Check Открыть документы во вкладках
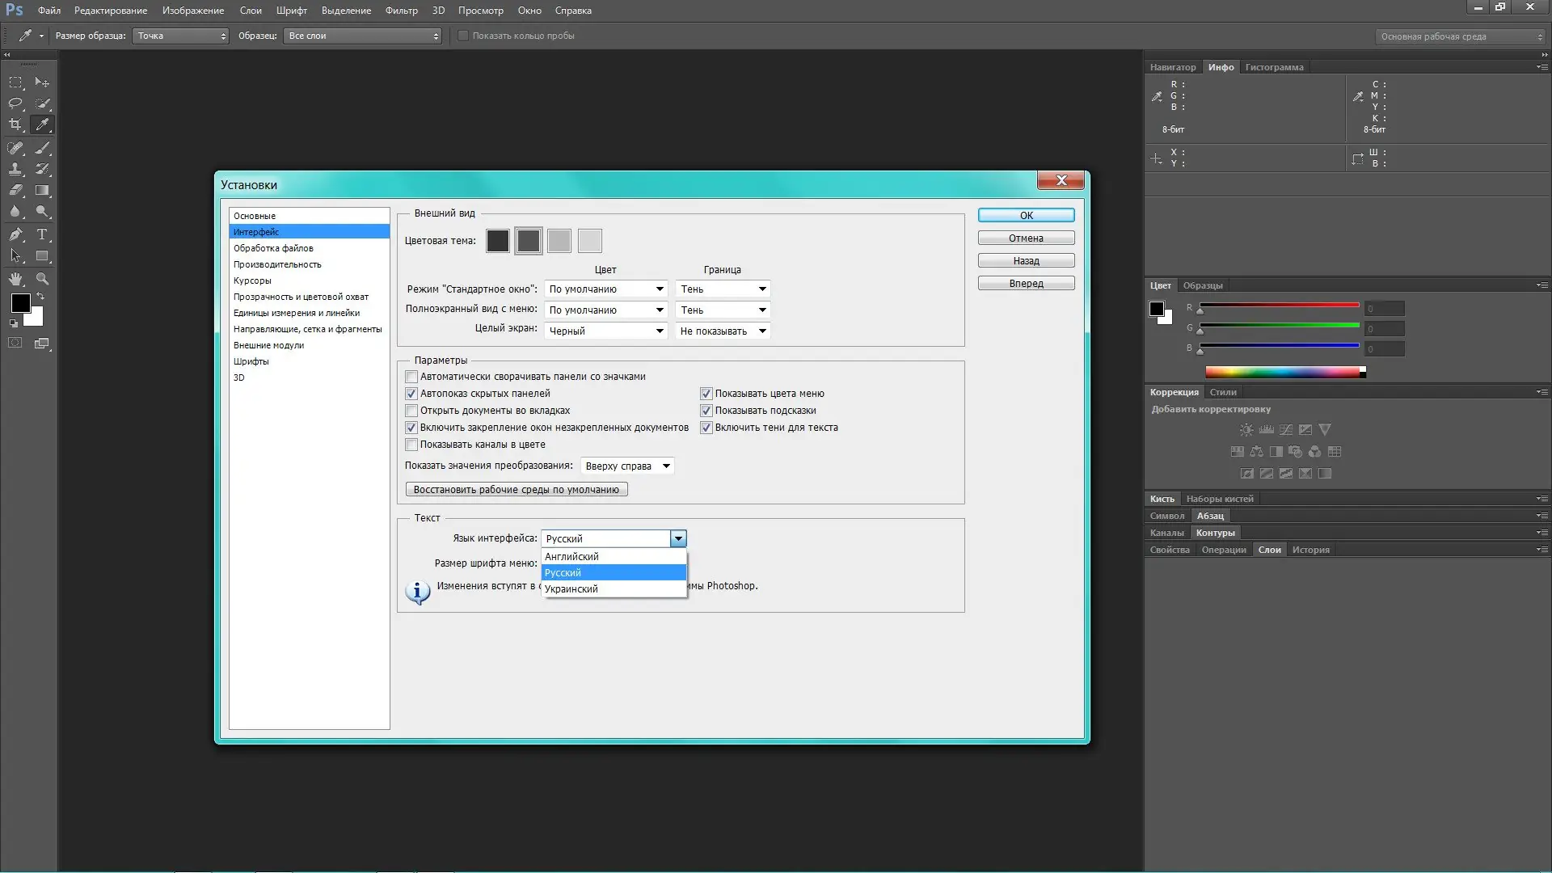The image size is (1552, 873). pos(411,411)
